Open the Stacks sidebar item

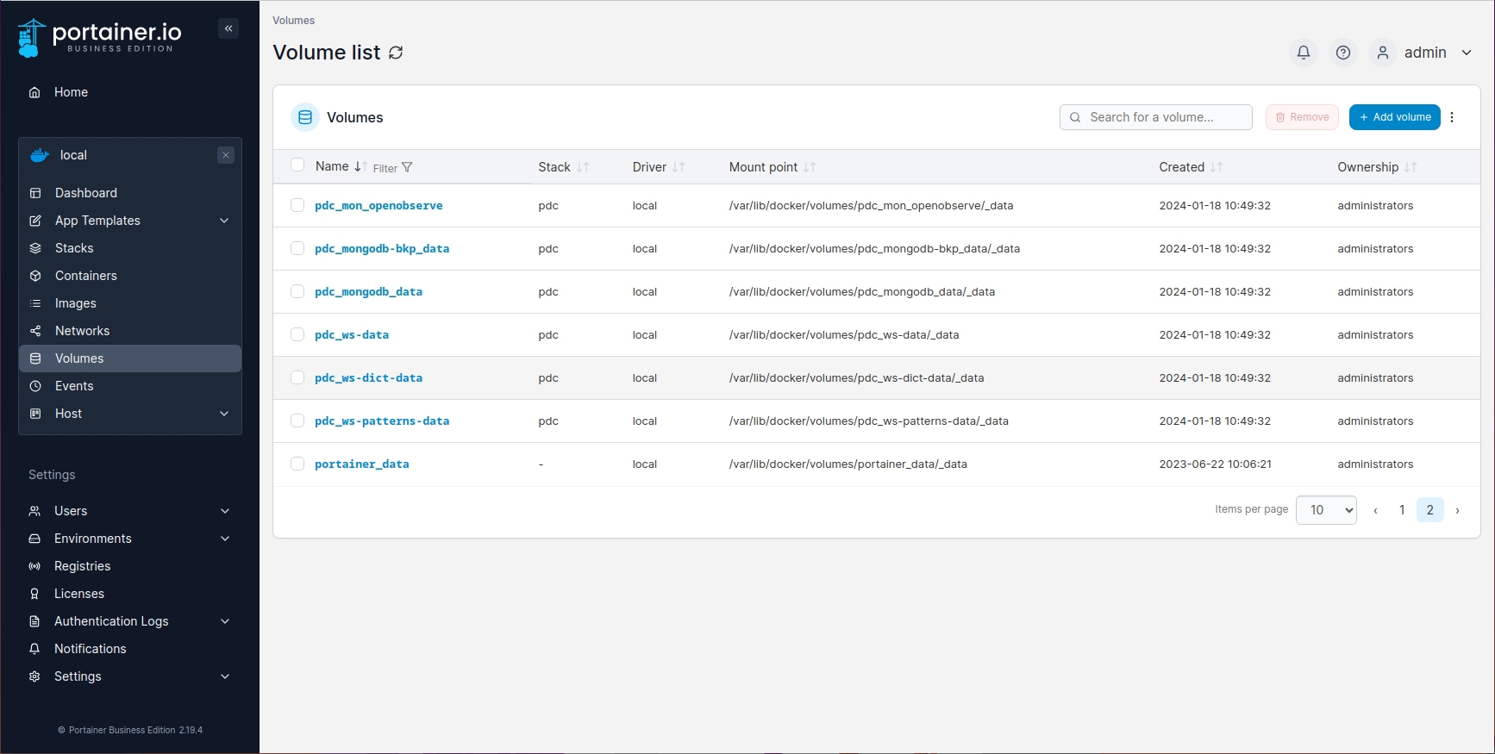(74, 248)
